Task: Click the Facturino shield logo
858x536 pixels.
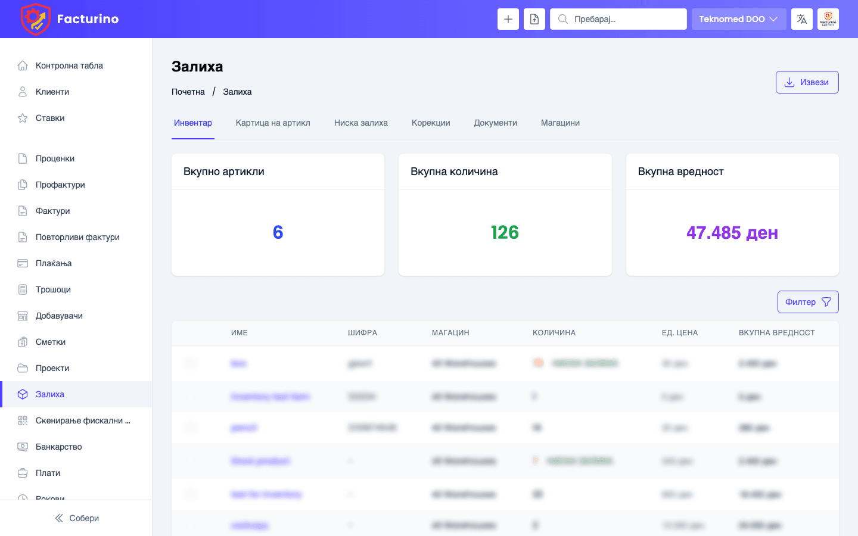Action: click(35, 19)
